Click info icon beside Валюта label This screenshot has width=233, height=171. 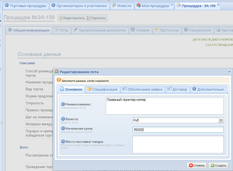click(x=63, y=119)
